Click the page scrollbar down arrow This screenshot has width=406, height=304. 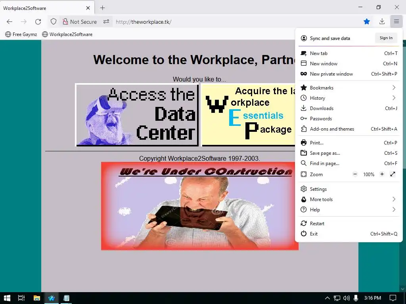pyautogui.click(x=402, y=289)
